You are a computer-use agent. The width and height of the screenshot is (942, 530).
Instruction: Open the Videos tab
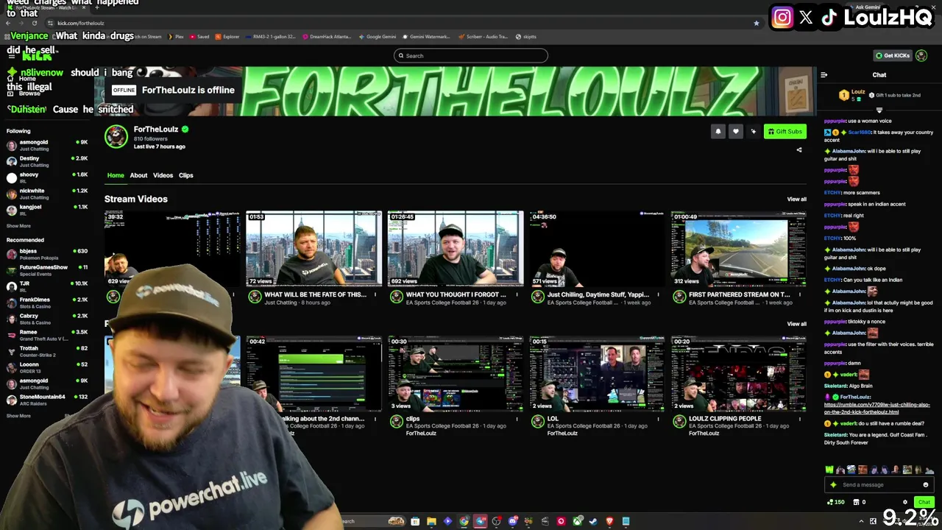click(163, 175)
